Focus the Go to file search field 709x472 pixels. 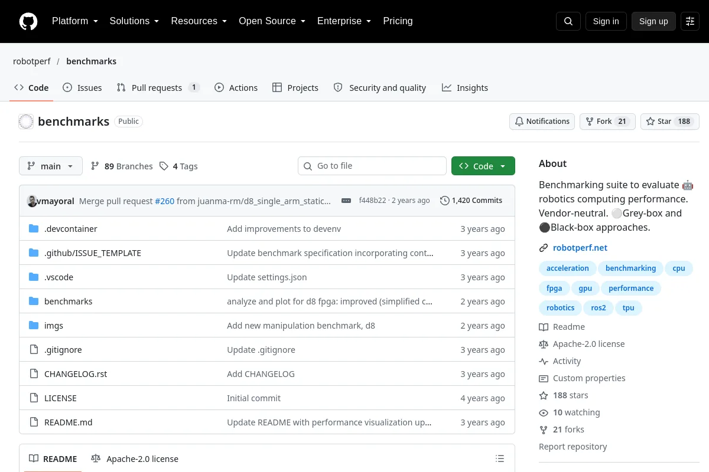(372, 166)
